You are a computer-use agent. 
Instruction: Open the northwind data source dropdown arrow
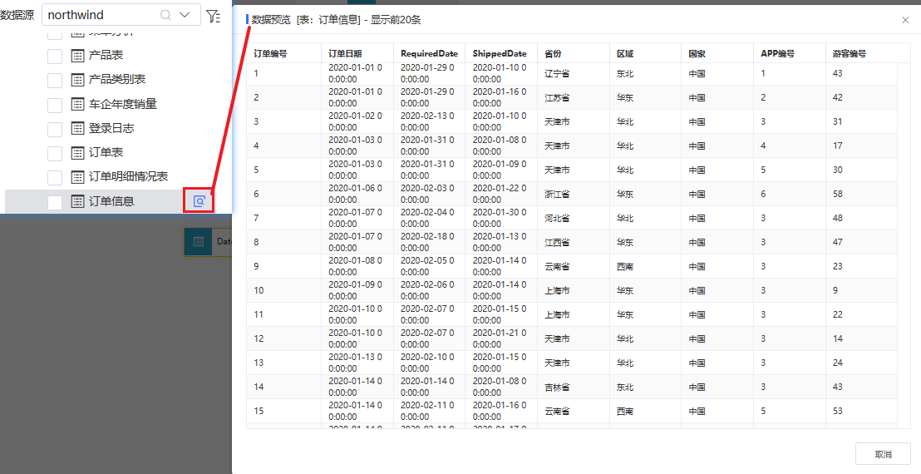[x=185, y=15]
